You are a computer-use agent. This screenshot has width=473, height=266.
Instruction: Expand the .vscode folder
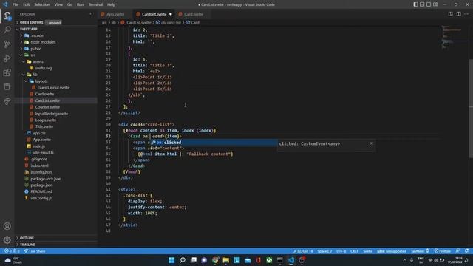click(38, 35)
